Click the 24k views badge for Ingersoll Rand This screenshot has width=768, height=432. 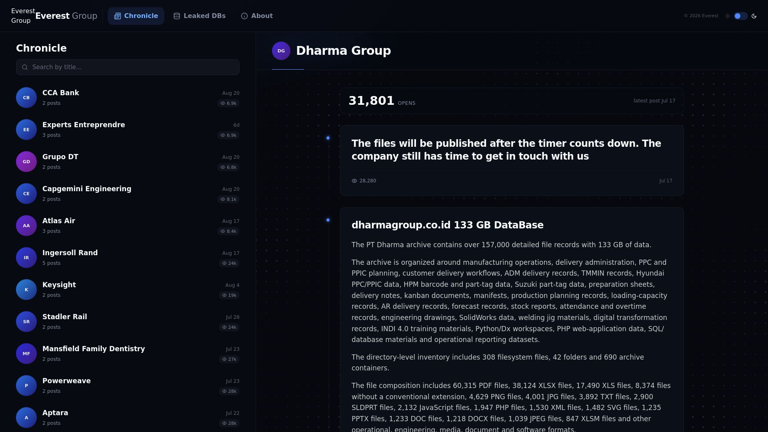(229, 263)
